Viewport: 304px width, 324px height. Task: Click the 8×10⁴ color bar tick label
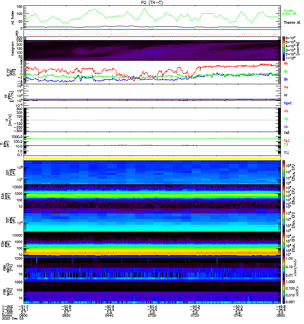click(290, 38)
